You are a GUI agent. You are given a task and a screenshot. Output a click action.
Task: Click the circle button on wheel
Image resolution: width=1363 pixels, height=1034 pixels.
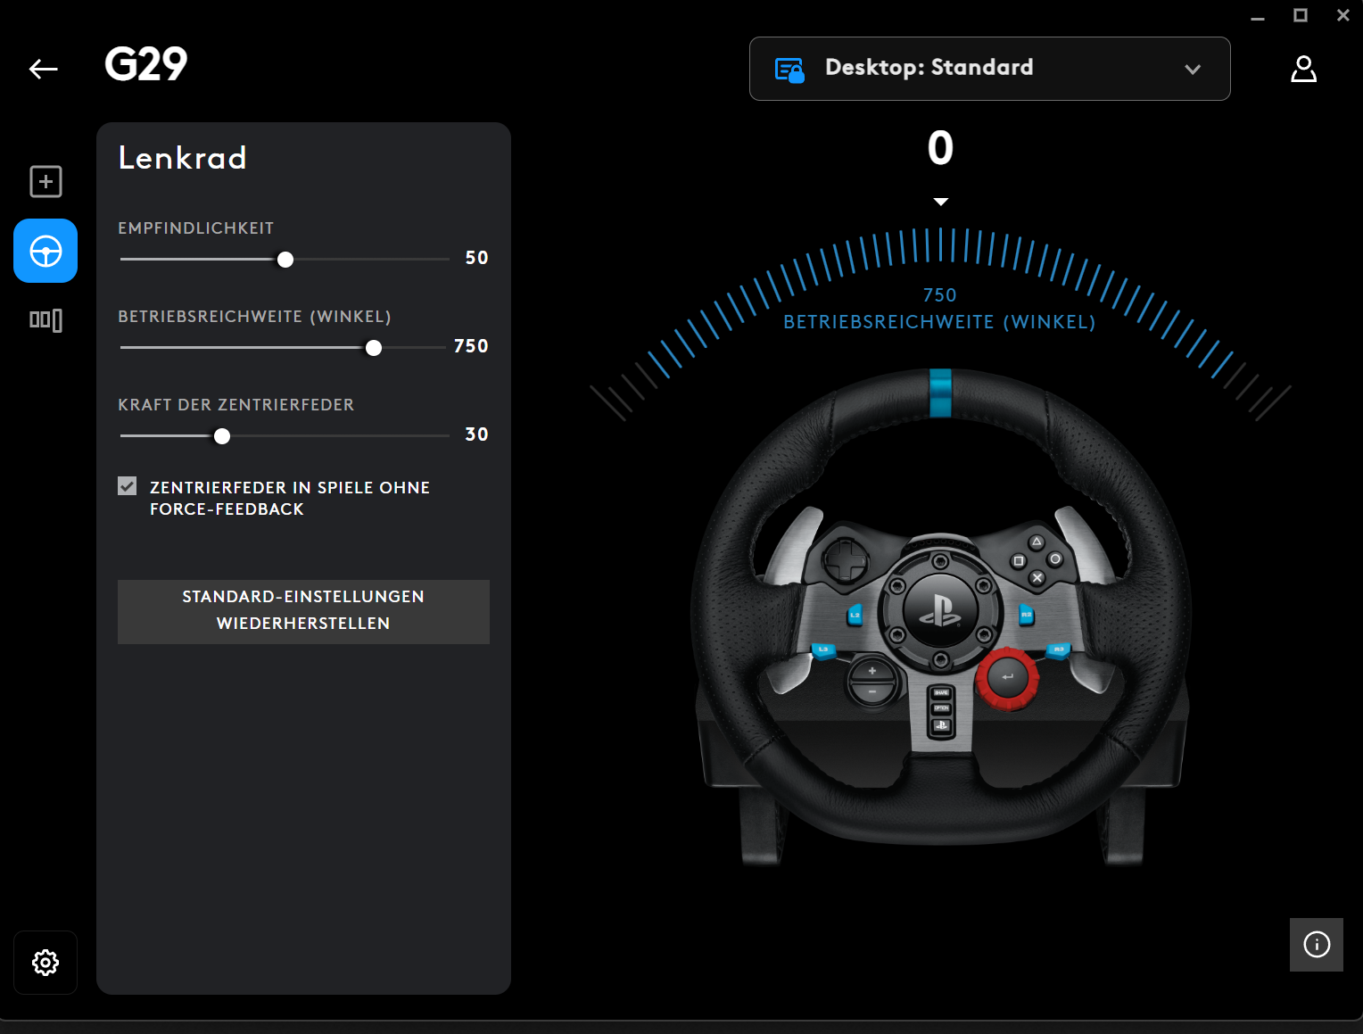tap(1054, 559)
